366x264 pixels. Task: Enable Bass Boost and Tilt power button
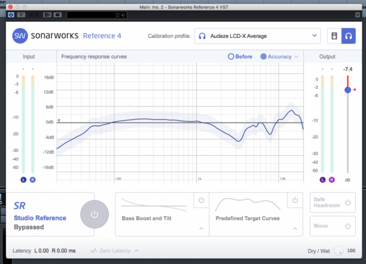pyautogui.click(x=201, y=200)
